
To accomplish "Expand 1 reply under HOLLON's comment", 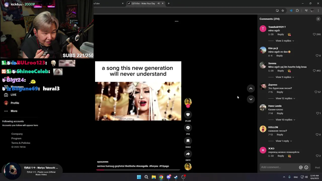I will click(x=284, y=141).
